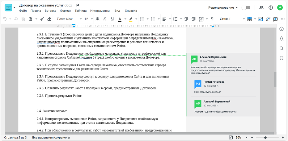Image resolution: width=288 pixels, height=141 pixels.
Task: Open bookmarks in the right sidebar
Action: [281, 58]
